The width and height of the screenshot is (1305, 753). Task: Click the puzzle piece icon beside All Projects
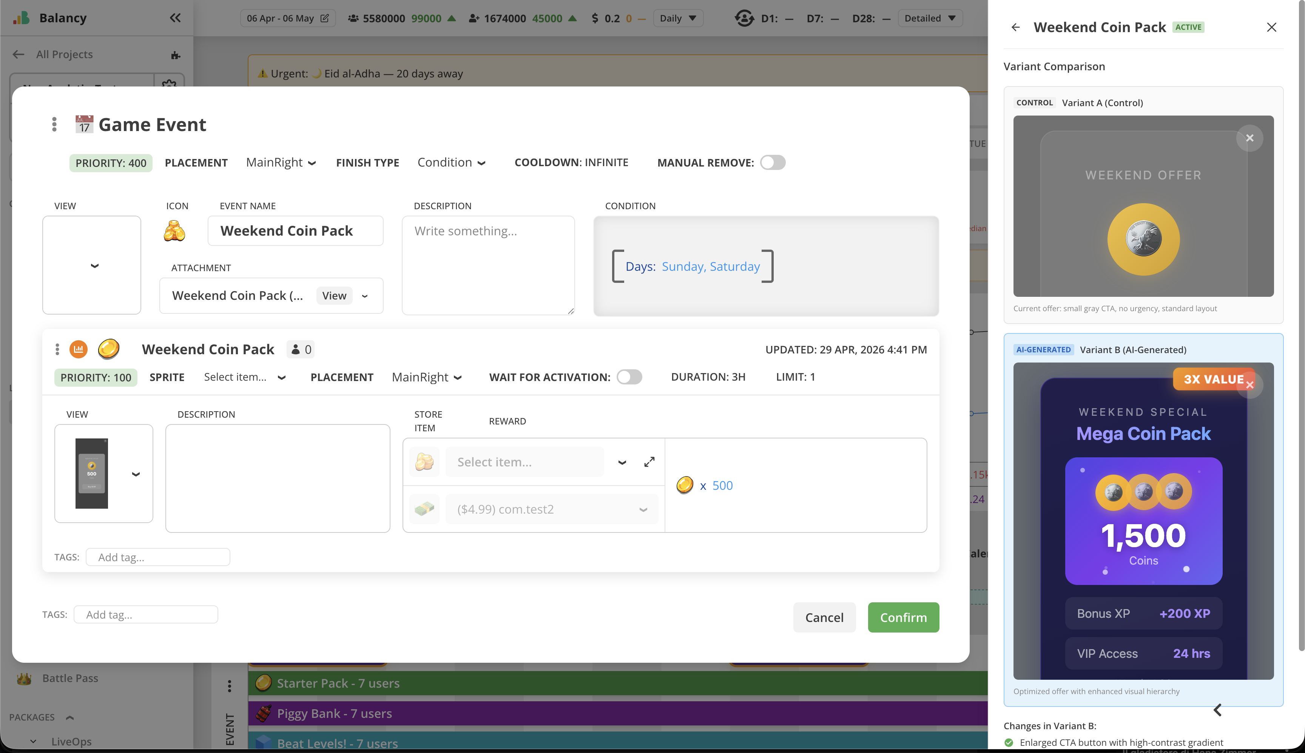176,55
